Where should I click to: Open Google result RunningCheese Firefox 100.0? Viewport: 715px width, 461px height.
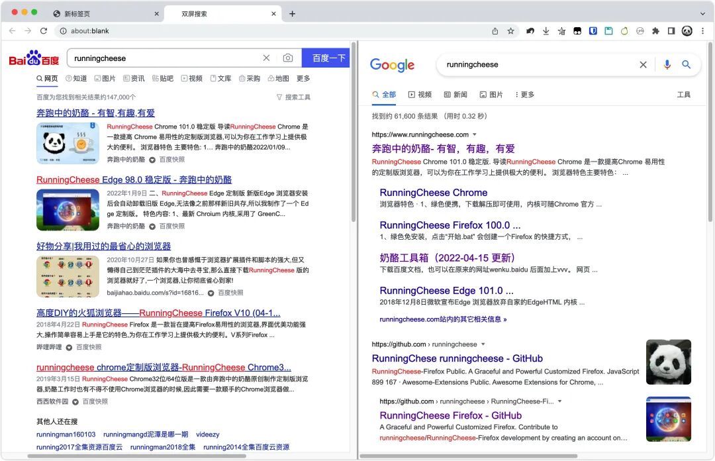pyautogui.click(x=450, y=225)
